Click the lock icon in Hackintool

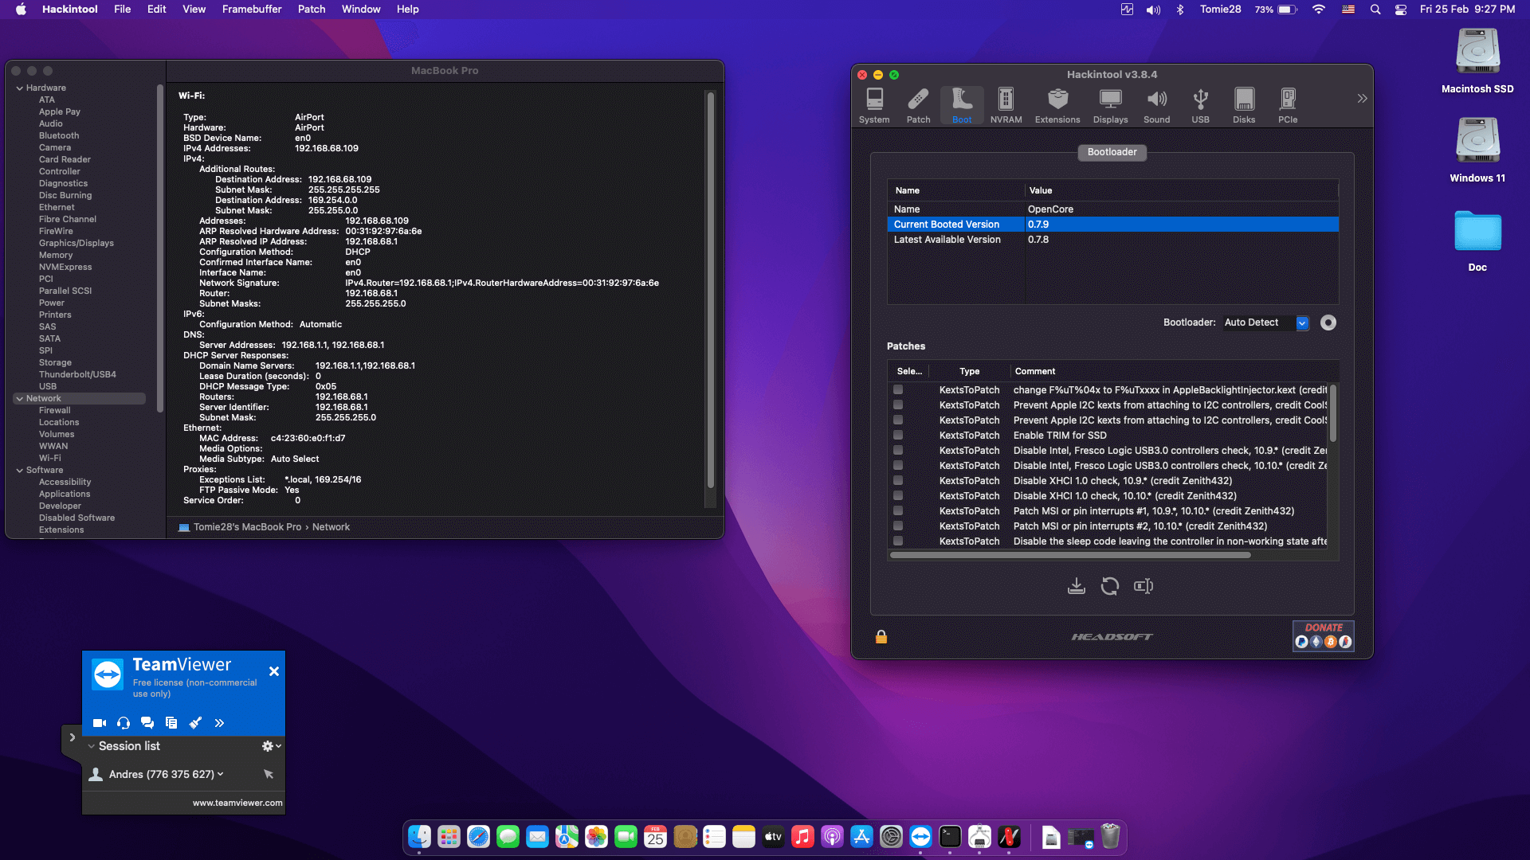881,636
